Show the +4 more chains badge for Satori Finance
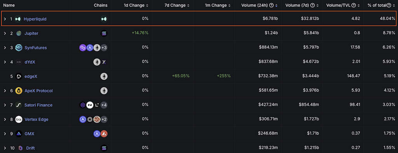 (x=104, y=105)
